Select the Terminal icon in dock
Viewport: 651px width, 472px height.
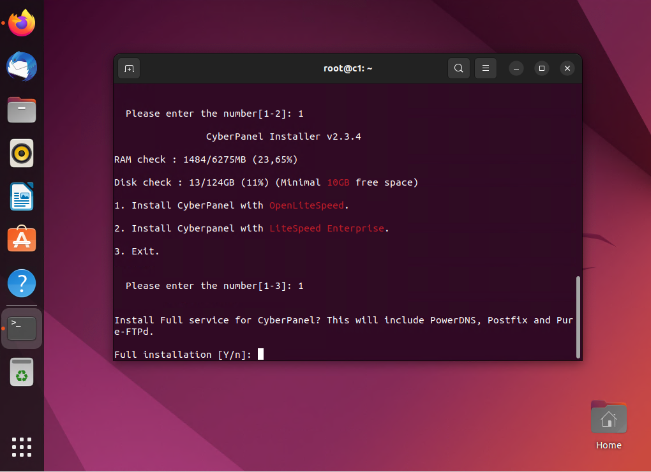[x=22, y=328]
